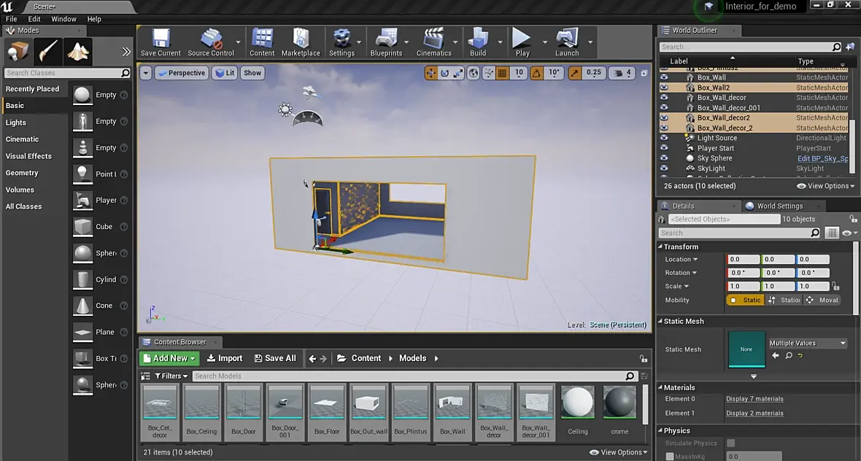Enable the Simulate Physics checkbox
The height and width of the screenshot is (461, 861).
(730, 443)
